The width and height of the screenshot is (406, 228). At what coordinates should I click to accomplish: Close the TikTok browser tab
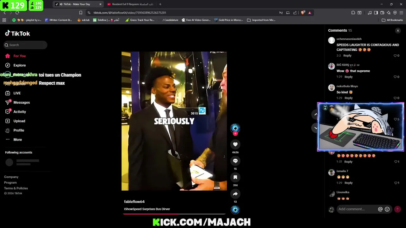pyautogui.click(x=101, y=4)
